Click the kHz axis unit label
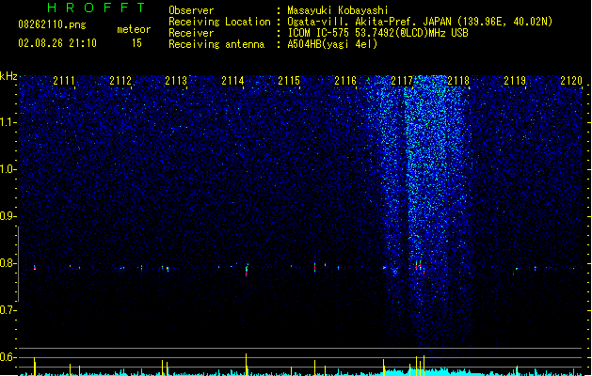Screen dimensions: 592x376 point(8,76)
